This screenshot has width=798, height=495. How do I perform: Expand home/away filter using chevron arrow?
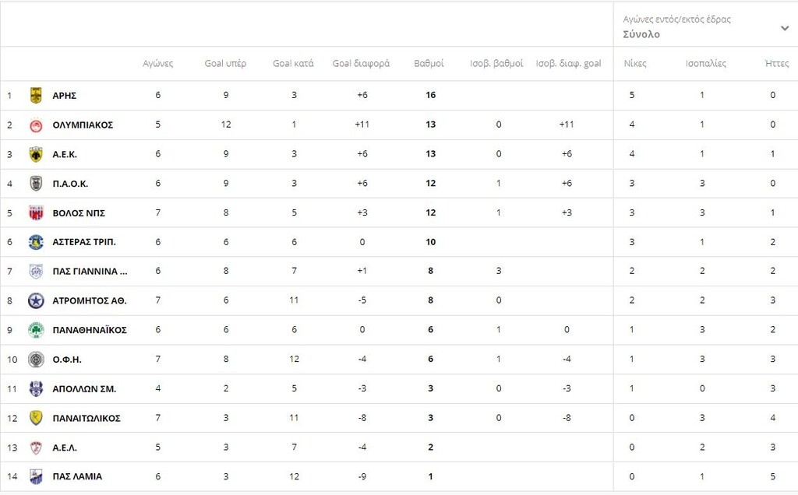coord(784,28)
